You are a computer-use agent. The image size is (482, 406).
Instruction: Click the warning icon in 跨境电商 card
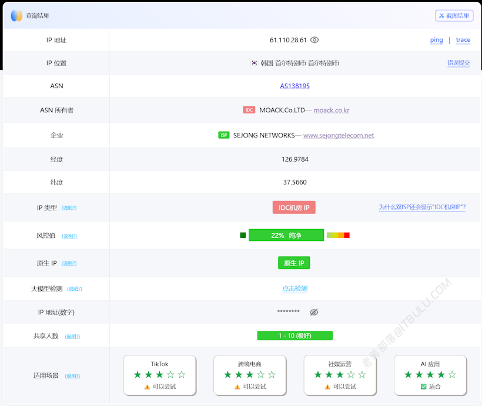tap(237, 387)
